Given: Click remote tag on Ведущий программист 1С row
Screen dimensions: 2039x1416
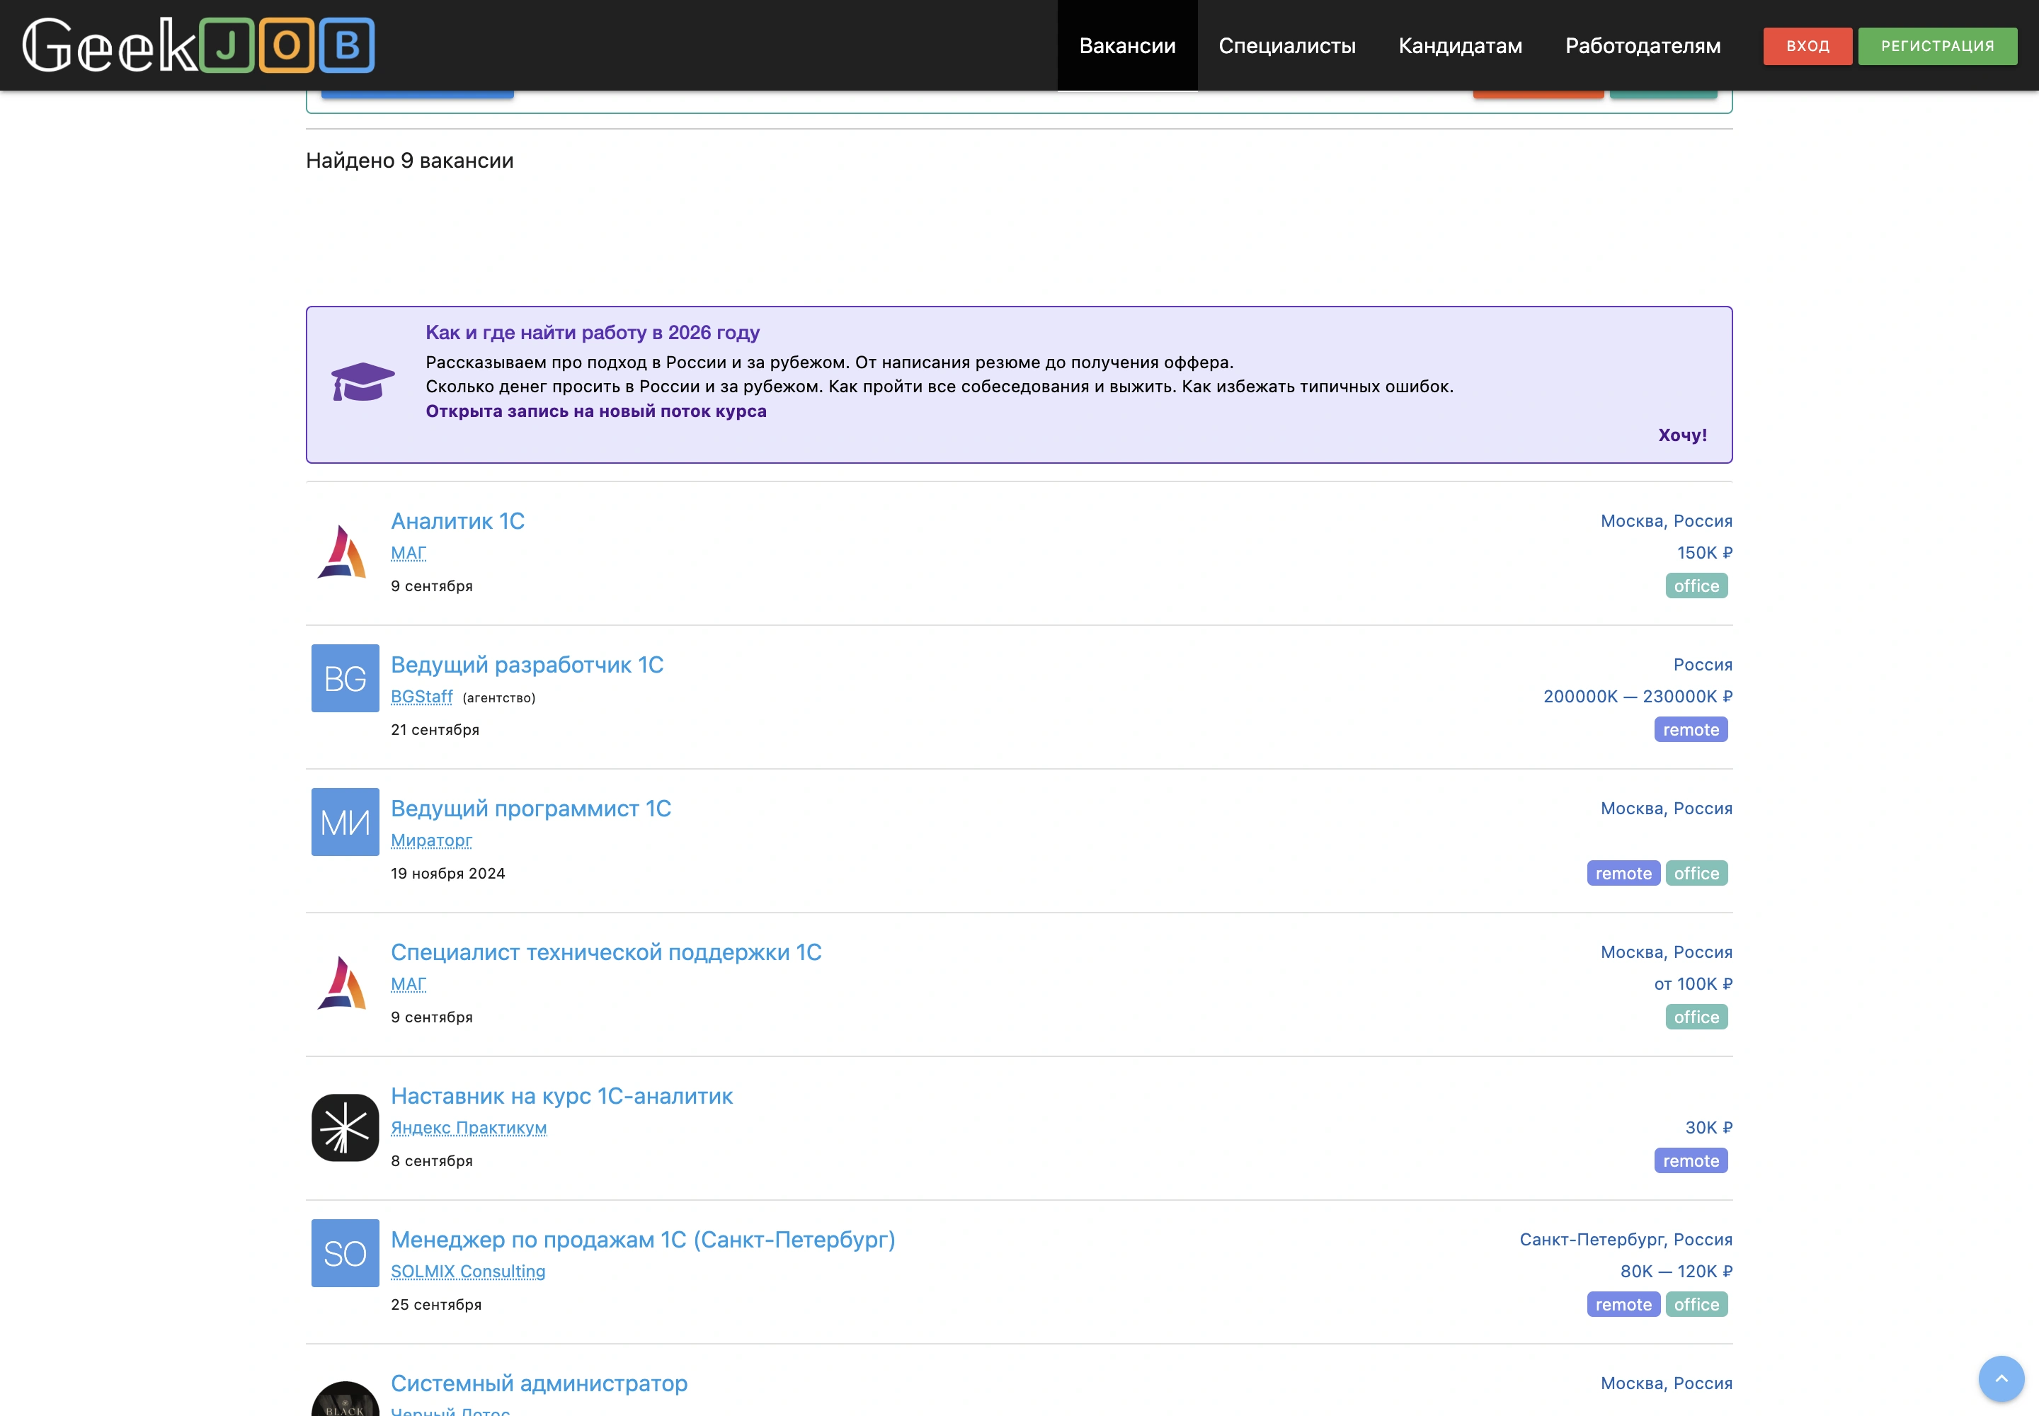Looking at the screenshot, I should click(x=1623, y=873).
